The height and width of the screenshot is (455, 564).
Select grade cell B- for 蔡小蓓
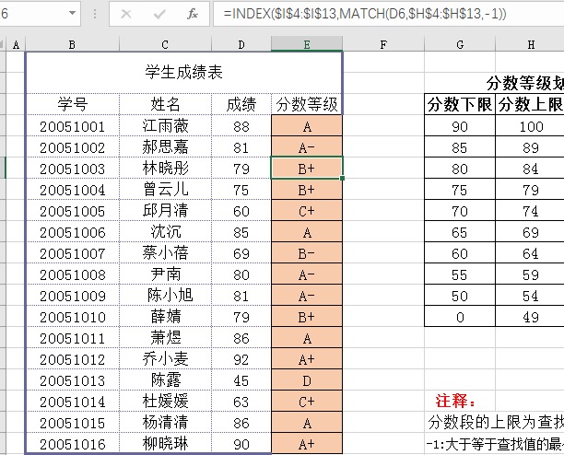[x=307, y=253]
